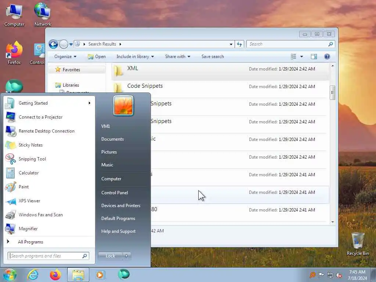
Task: Open Help and Support
Action: (119, 231)
